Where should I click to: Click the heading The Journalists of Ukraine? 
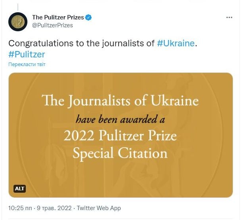[120, 101]
